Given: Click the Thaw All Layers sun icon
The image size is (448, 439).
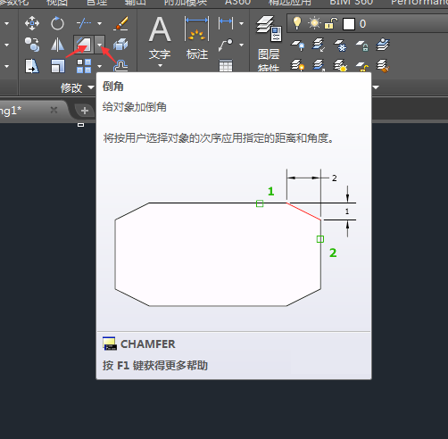Looking at the screenshot, I should click(x=340, y=65).
